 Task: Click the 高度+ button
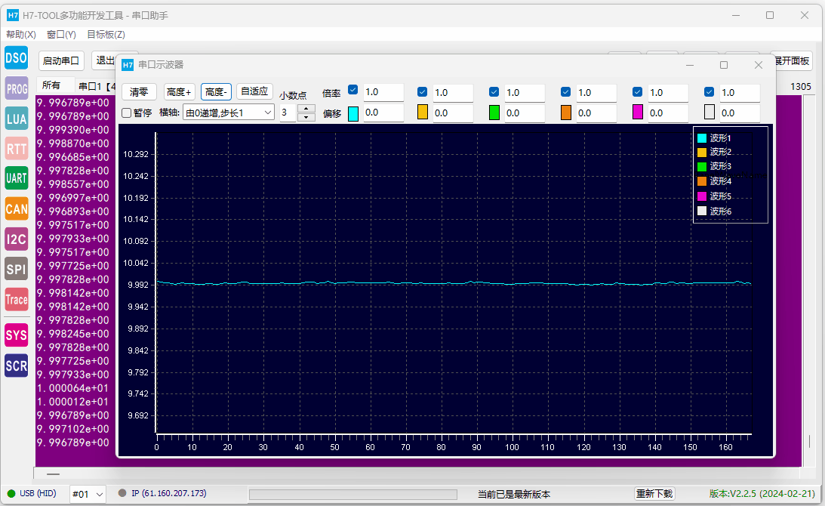click(x=179, y=91)
